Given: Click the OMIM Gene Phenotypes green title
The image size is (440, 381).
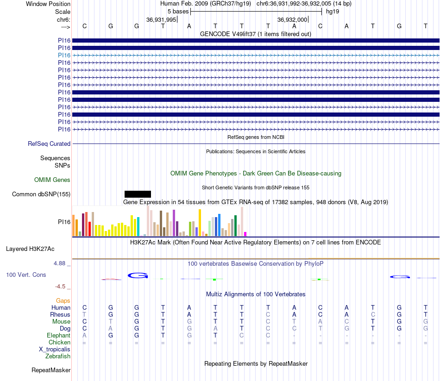Looking at the screenshot, I should click(256, 174).
